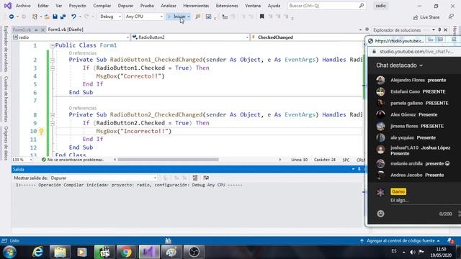
Task: Click the pin icon on Explorador de soluciones
Action: 439,30
